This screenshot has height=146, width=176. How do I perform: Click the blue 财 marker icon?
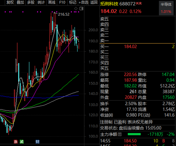(37, 142)
